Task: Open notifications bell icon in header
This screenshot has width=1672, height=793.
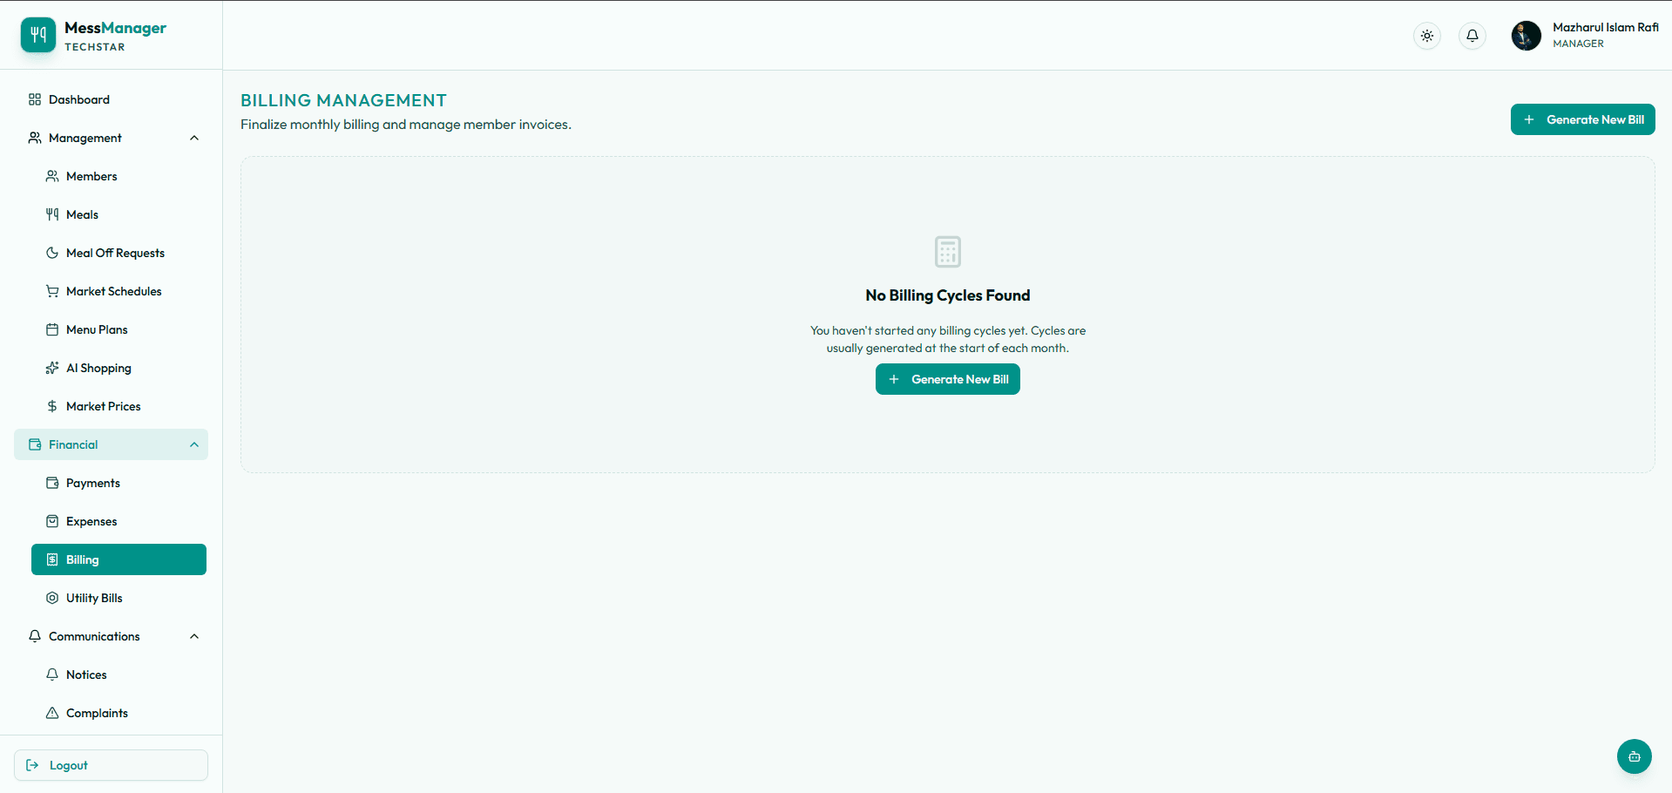Action: point(1472,36)
